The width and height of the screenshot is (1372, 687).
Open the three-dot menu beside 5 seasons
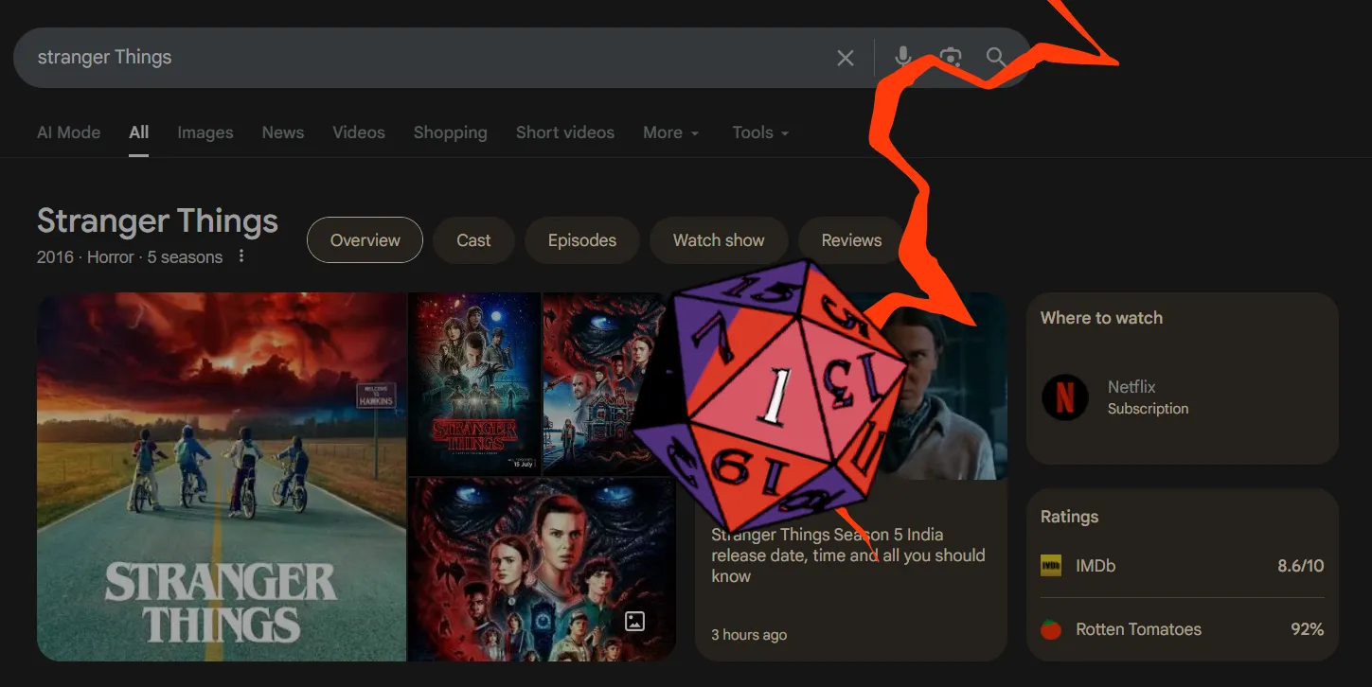[x=241, y=256]
